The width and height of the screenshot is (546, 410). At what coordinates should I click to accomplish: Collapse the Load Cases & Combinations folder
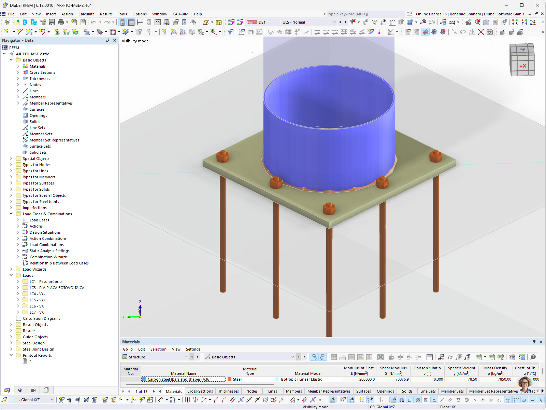[11, 214]
